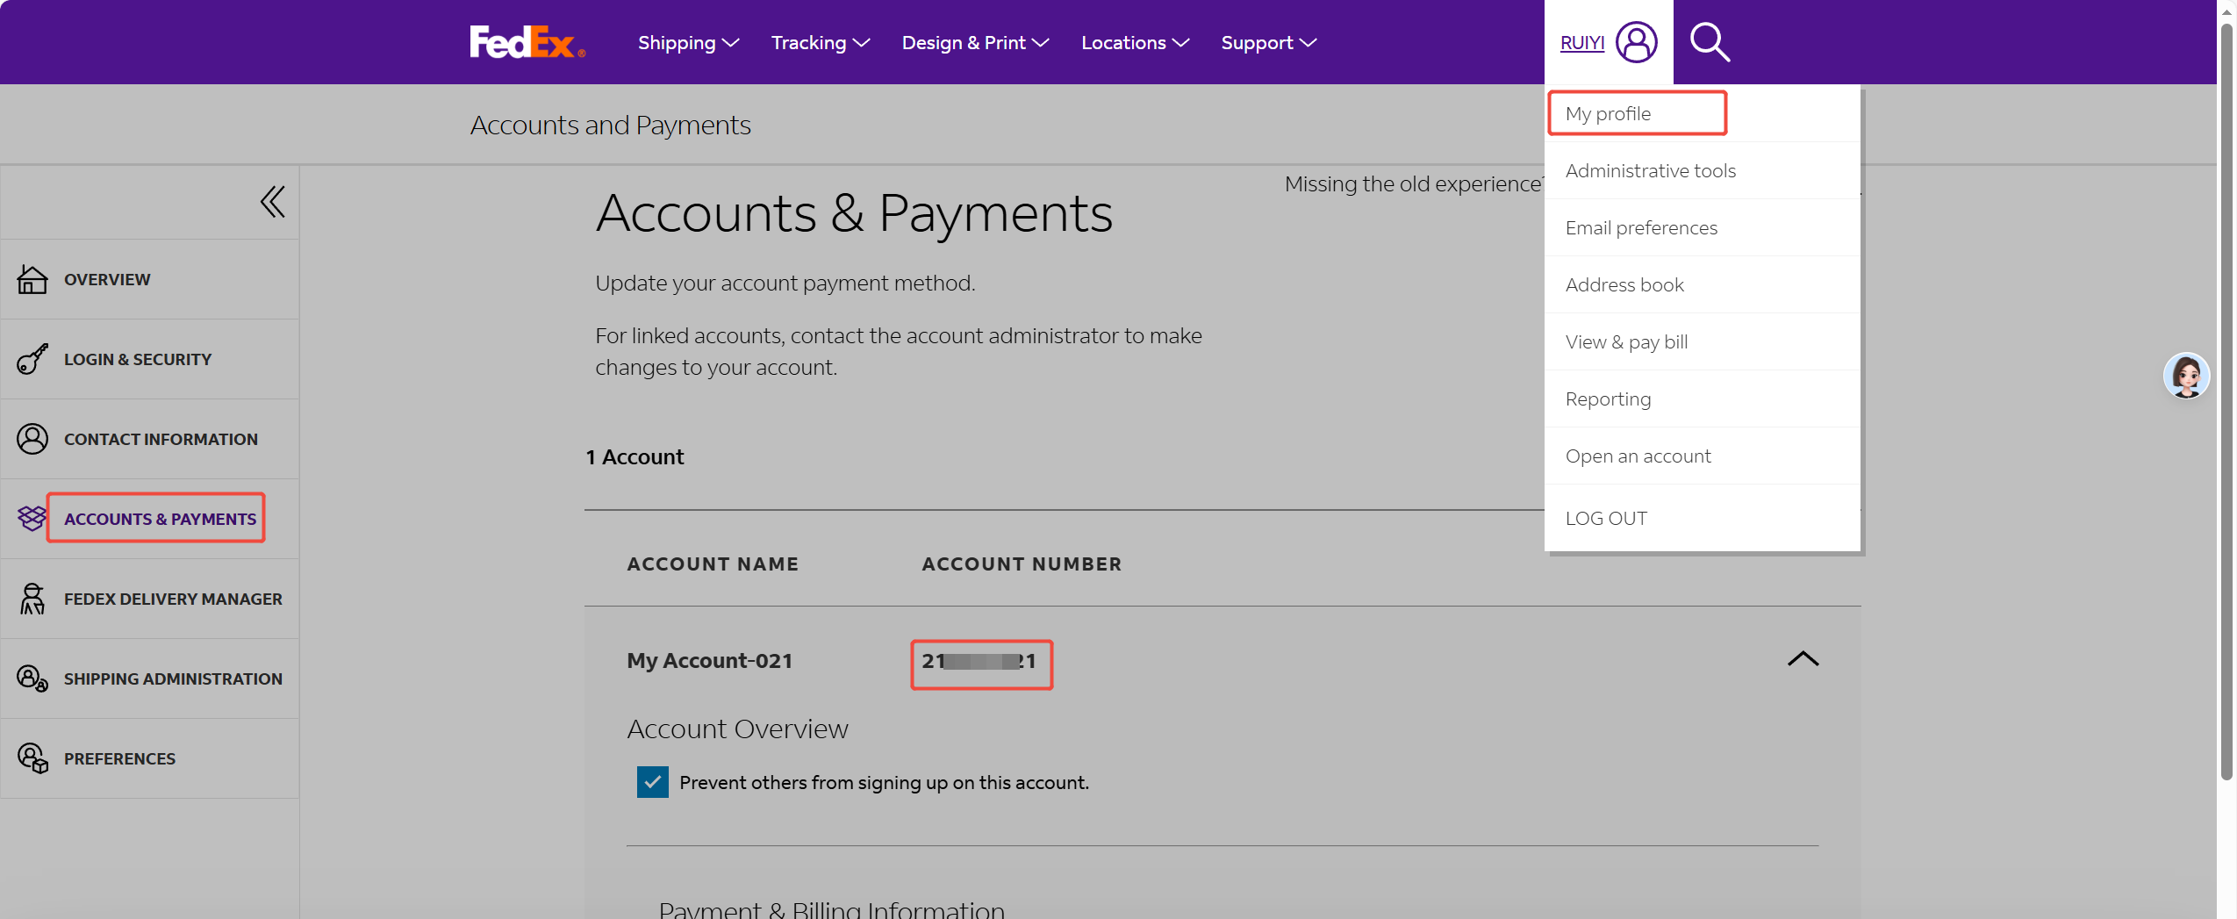Uncheck Prevent others from signing up checkbox

pos(652,782)
